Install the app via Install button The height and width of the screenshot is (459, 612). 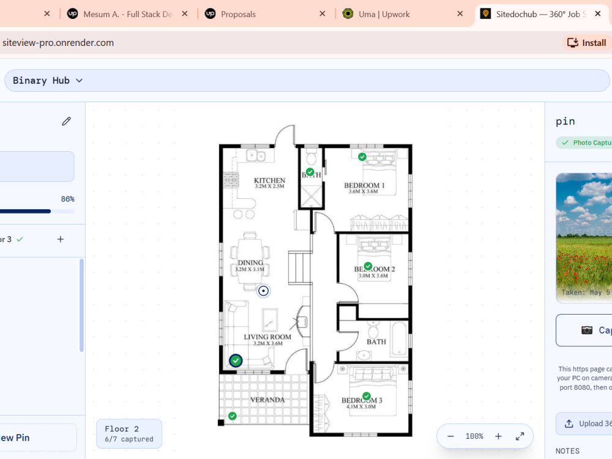point(587,43)
